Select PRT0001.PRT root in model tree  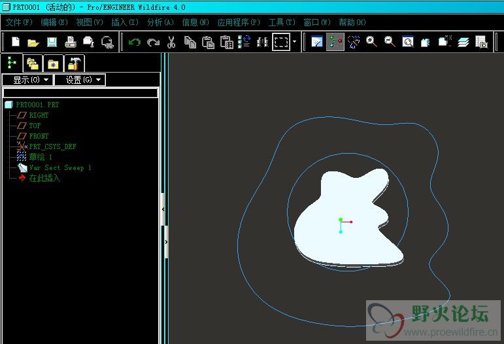click(x=37, y=105)
